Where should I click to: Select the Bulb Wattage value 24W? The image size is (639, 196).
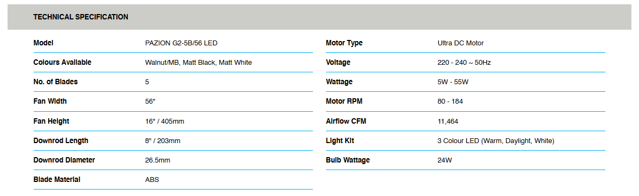click(x=445, y=160)
